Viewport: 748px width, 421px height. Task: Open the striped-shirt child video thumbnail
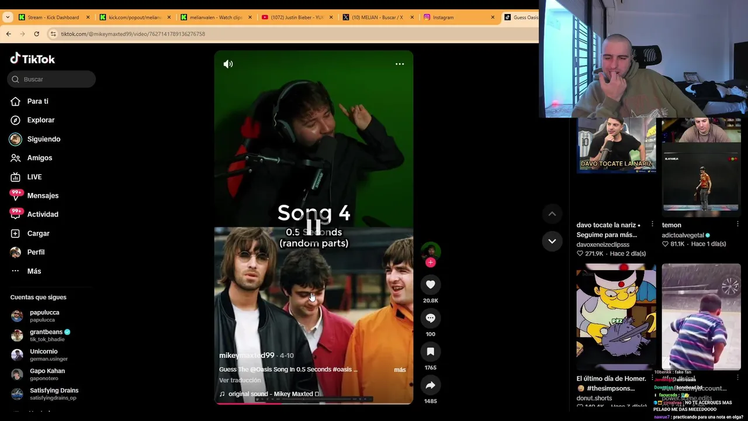701,316
